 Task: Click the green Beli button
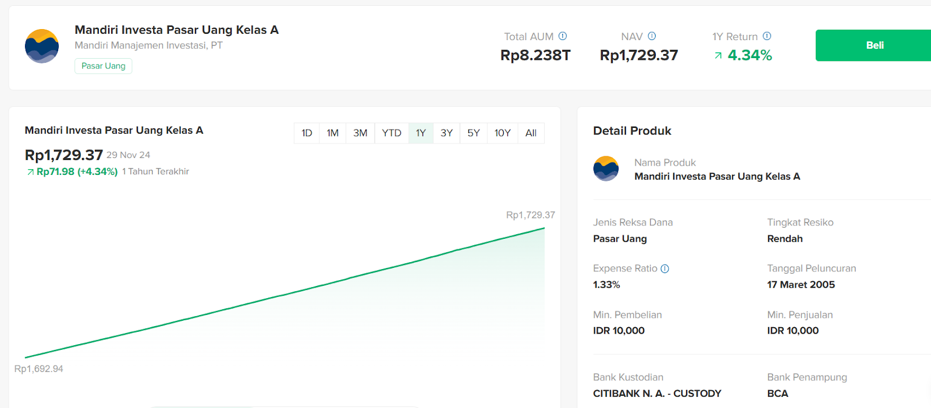[x=874, y=45]
